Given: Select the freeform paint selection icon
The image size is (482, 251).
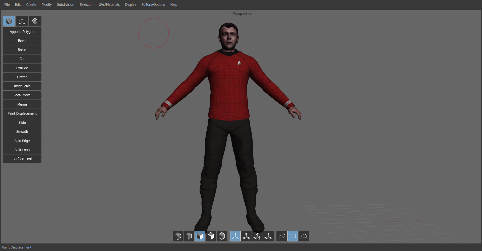Looking at the screenshot, I should point(281,236).
